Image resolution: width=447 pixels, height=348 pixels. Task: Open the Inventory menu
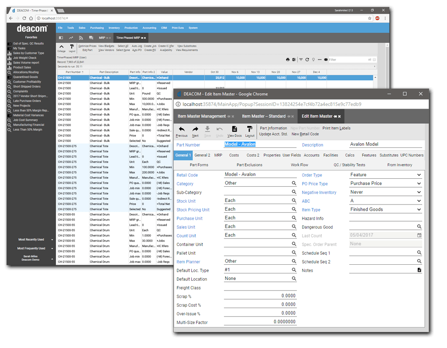(114, 28)
